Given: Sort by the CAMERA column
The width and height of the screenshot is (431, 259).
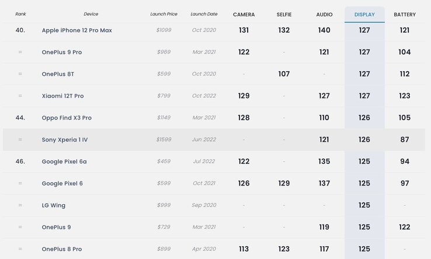Looking at the screenshot, I should click(x=244, y=15).
